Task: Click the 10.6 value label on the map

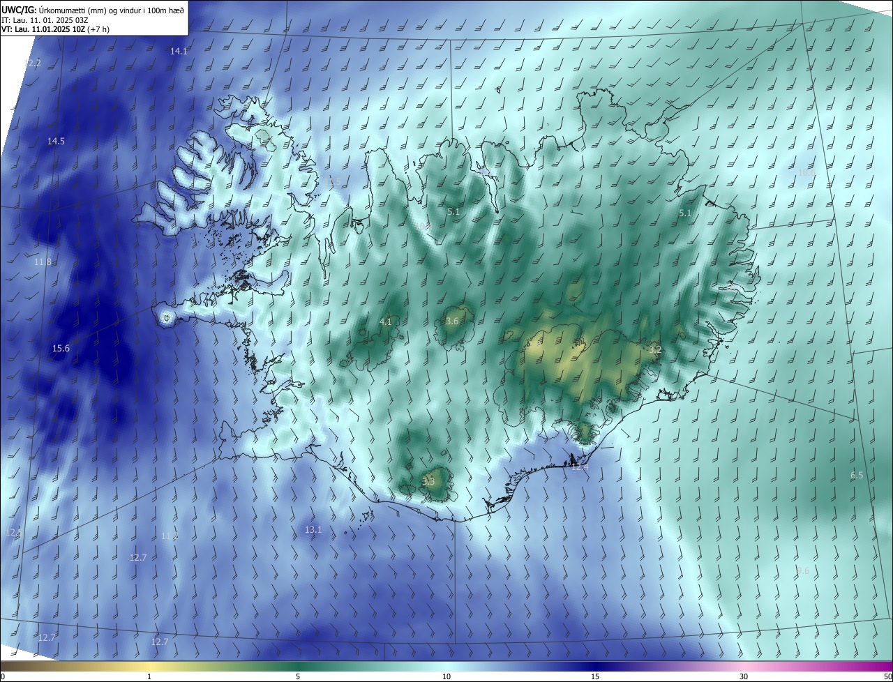Action: [x=806, y=172]
